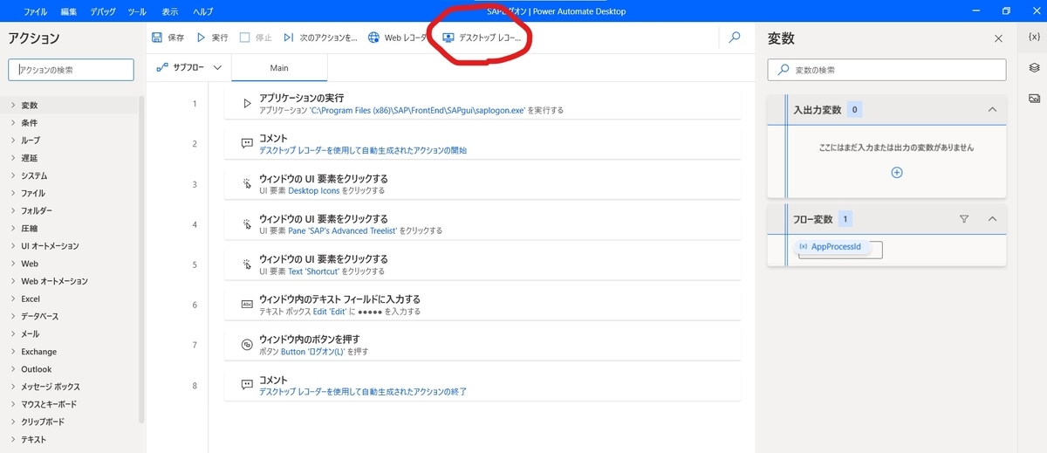Click the Desktop Icons UI element link
This screenshot has width=1047, height=453.
pos(314,190)
